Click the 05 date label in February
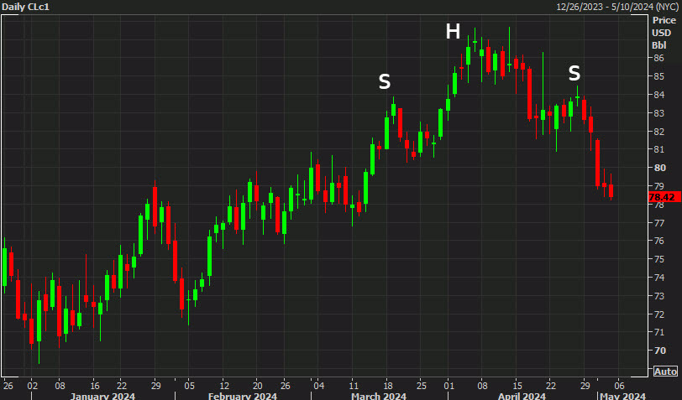This screenshot has width=682, height=400. tap(189, 386)
